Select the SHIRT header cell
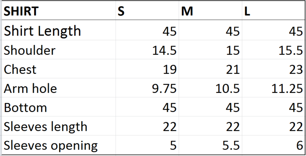Image resolution: width=306 pixels, height=156 pixels. (59, 11)
